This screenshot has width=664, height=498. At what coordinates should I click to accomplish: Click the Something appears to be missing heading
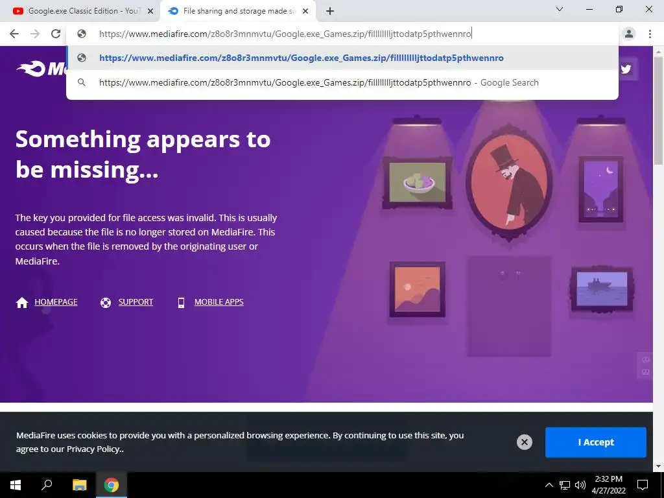point(143,154)
